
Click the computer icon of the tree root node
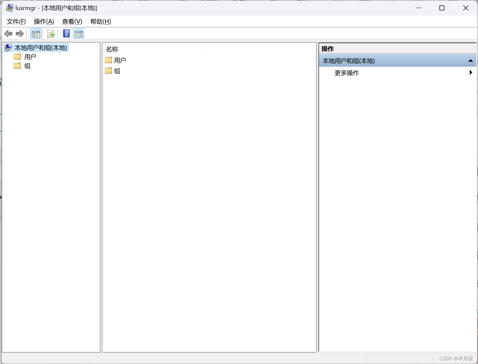click(x=8, y=48)
